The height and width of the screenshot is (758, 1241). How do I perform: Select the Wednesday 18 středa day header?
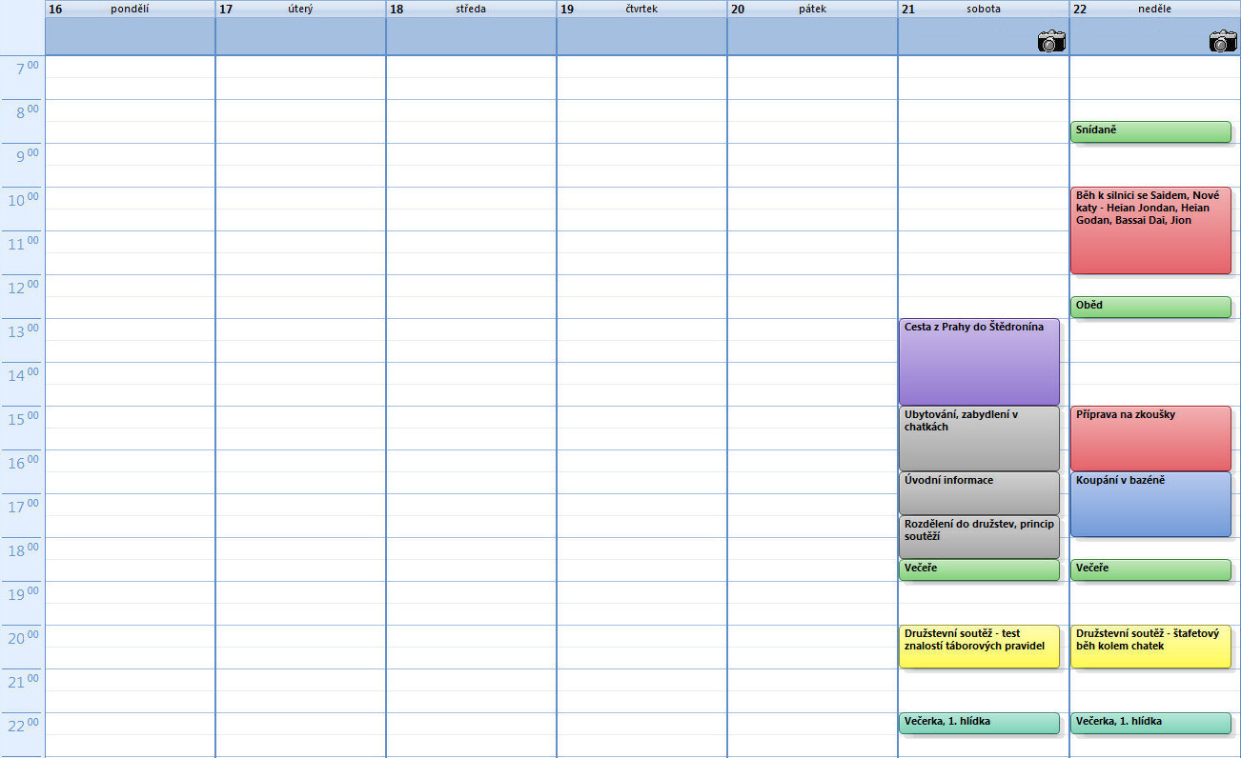tap(471, 9)
